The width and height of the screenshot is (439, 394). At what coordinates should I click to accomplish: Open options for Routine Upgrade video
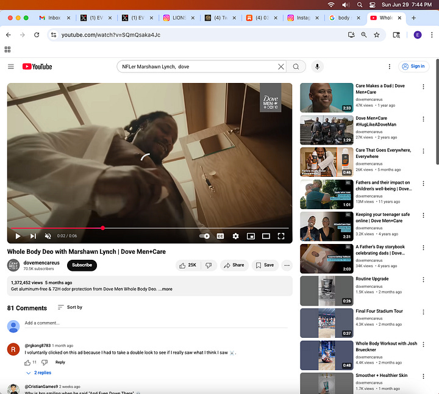point(423,280)
